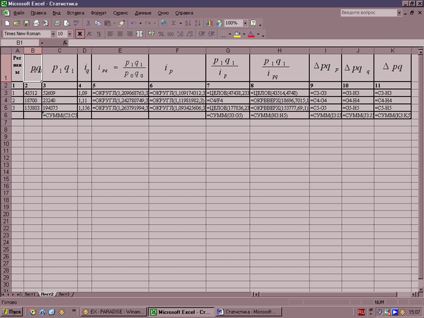Screen dimensions: 424x318
Task: Click the Cut scissors icon
Action: pyautogui.click(x=90, y=23)
